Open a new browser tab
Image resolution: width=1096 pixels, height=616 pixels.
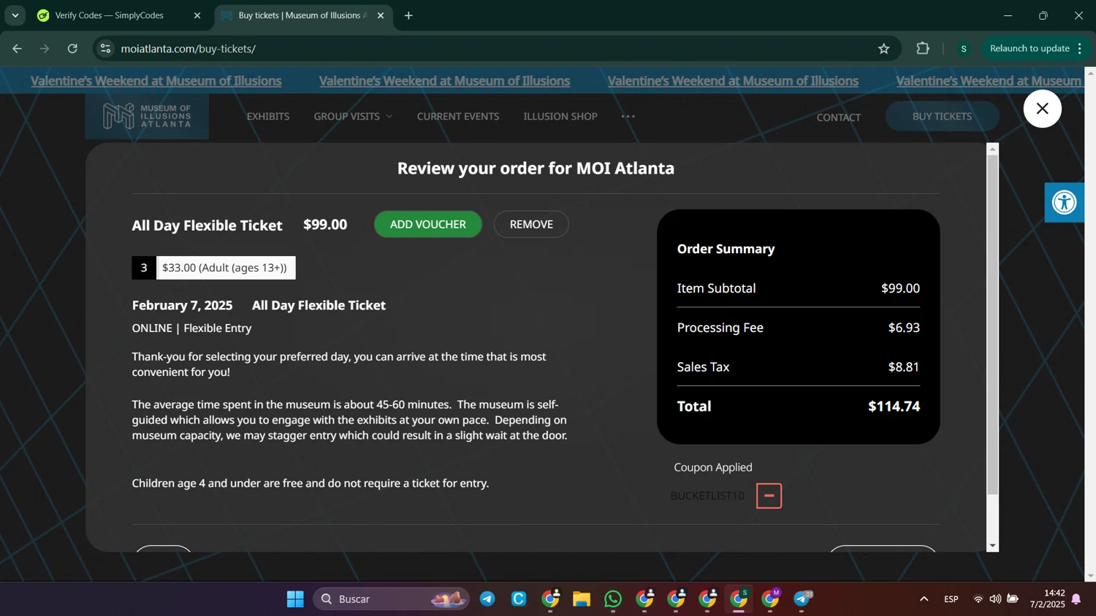pos(408,15)
